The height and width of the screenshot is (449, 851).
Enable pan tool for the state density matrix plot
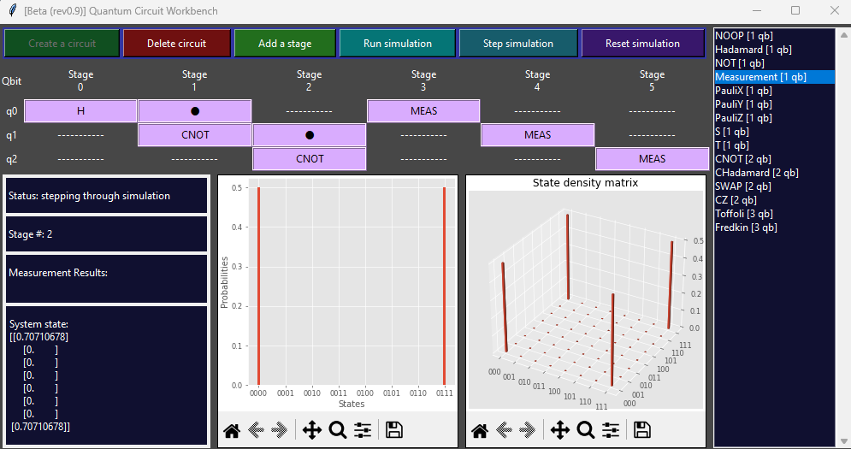coord(560,430)
